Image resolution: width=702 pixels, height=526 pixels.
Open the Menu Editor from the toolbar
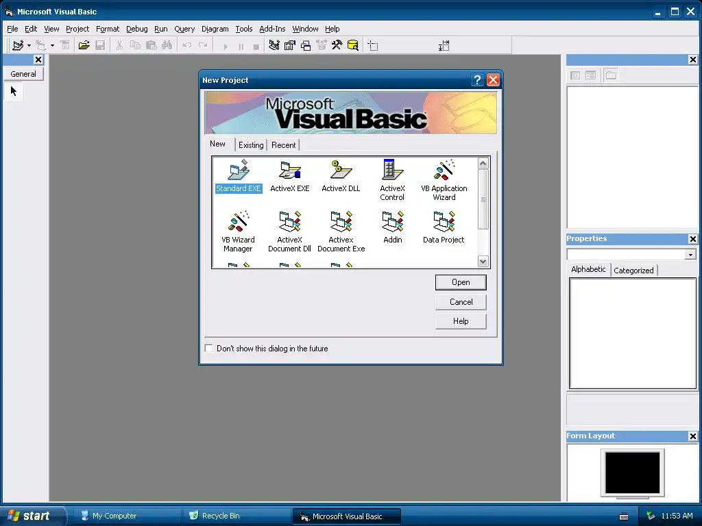click(65, 46)
